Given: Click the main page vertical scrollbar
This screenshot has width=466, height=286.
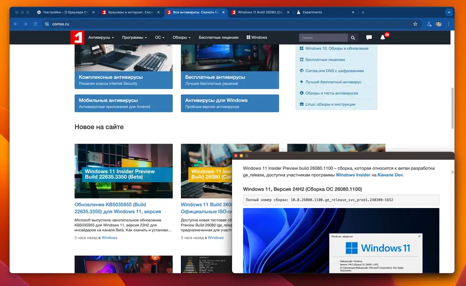Looking at the screenshot, I should point(452,108).
